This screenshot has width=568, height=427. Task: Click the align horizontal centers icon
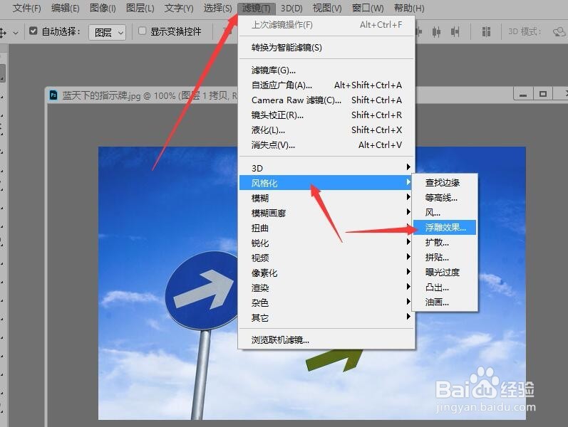(436, 32)
